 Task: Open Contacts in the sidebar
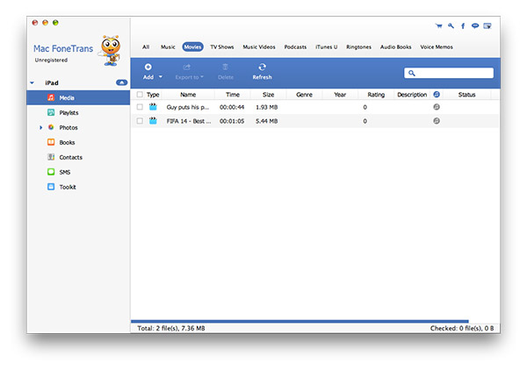71,157
